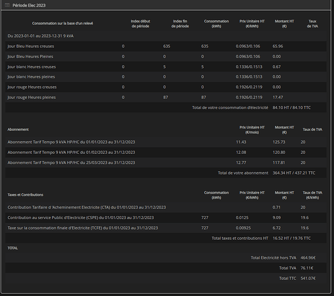Click total '16.52 HT / 19.76 TTC'
334x296 pixels.
(291, 238)
